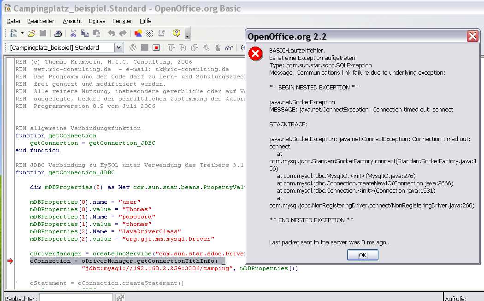
Task: Open the Extras menu
Action: pos(97,21)
